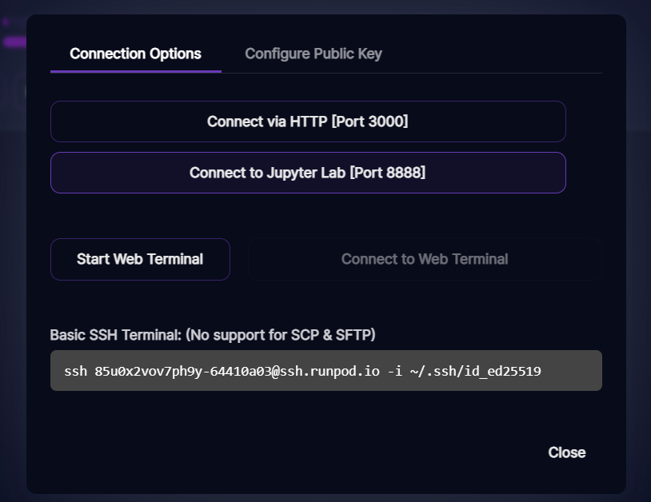This screenshot has height=502, width=651.
Task: Click the ssh.runpod.io host in the command
Action: (x=329, y=371)
